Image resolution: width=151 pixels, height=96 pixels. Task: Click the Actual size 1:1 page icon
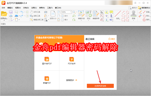(x=53, y=14)
